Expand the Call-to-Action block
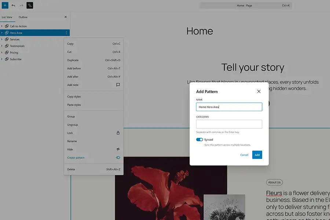330x220 pixels. click(2, 26)
